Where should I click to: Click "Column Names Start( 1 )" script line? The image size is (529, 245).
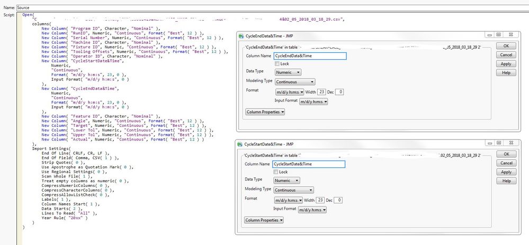(x=71, y=204)
